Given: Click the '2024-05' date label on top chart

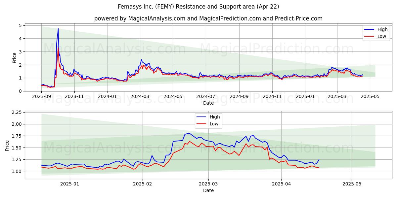Looking at the screenshot, I should 173,97.
